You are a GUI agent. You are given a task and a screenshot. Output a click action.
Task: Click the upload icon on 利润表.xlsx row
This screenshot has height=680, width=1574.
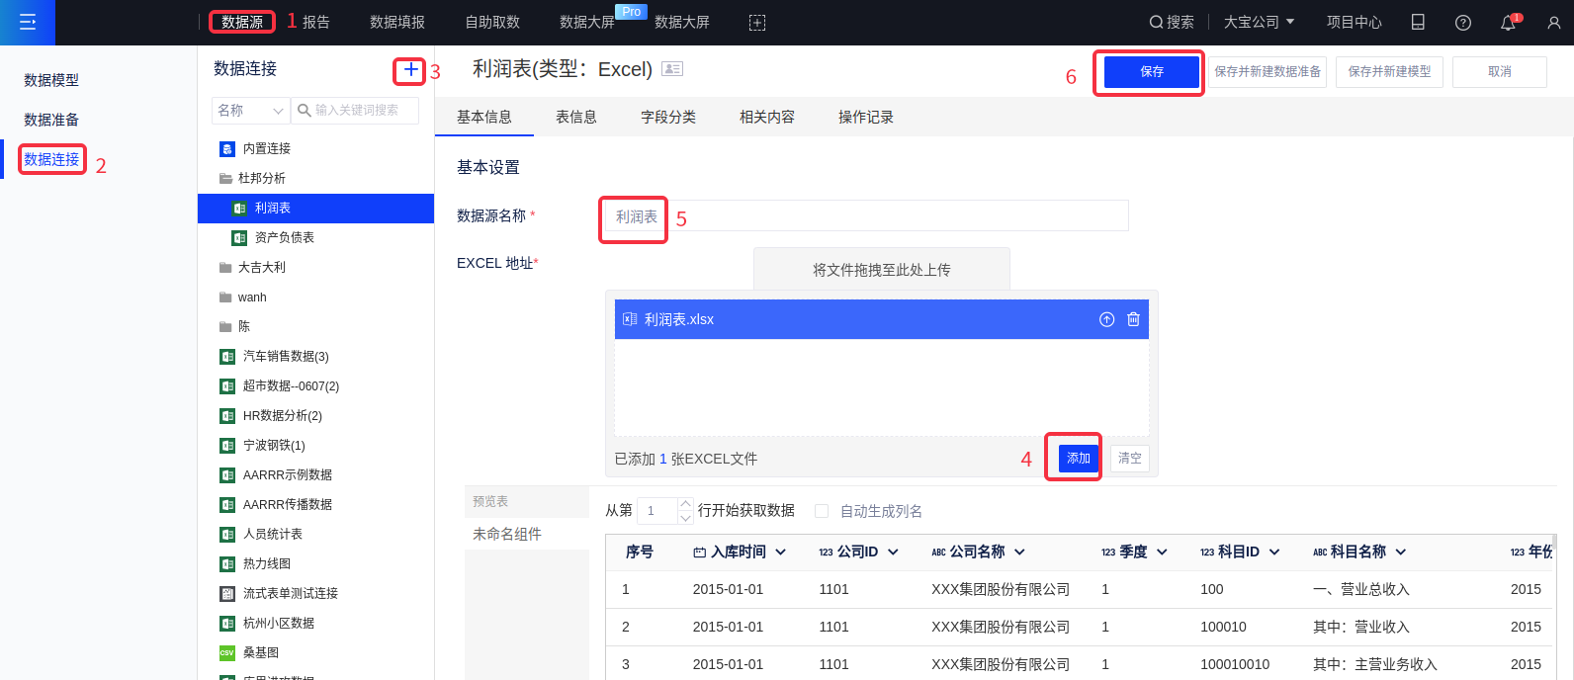(1106, 319)
